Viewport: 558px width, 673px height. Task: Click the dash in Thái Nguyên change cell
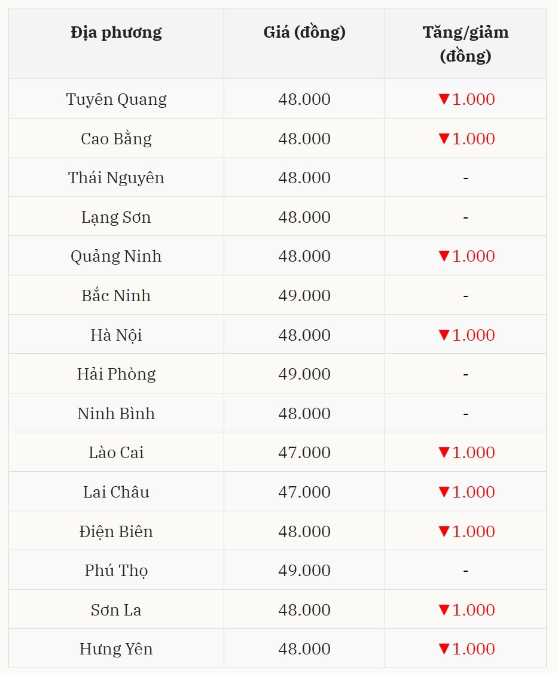point(465,178)
